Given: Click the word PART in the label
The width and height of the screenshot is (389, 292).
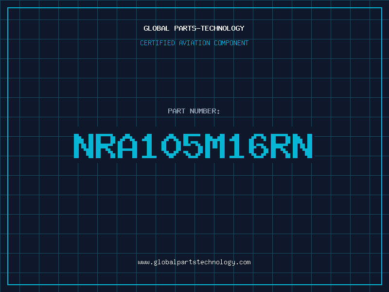Looking at the screenshot, I should pyautogui.click(x=177, y=111).
